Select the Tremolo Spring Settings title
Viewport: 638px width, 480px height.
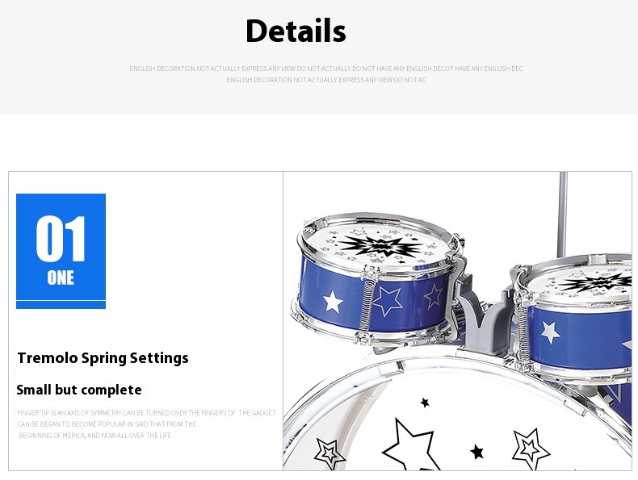[x=103, y=358]
